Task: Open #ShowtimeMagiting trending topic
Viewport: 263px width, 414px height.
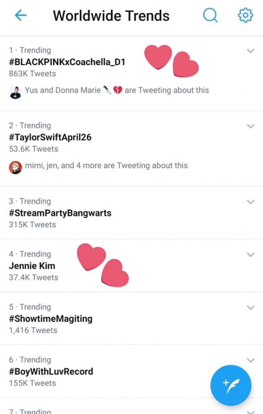Action: point(51,319)
